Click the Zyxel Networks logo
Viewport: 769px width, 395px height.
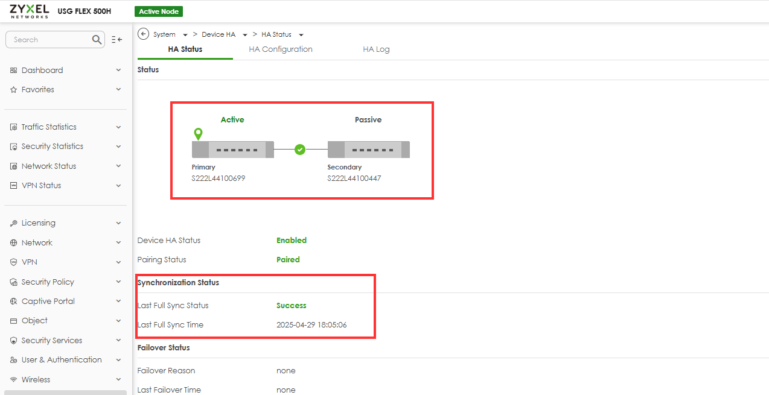(x=29, y=11)
